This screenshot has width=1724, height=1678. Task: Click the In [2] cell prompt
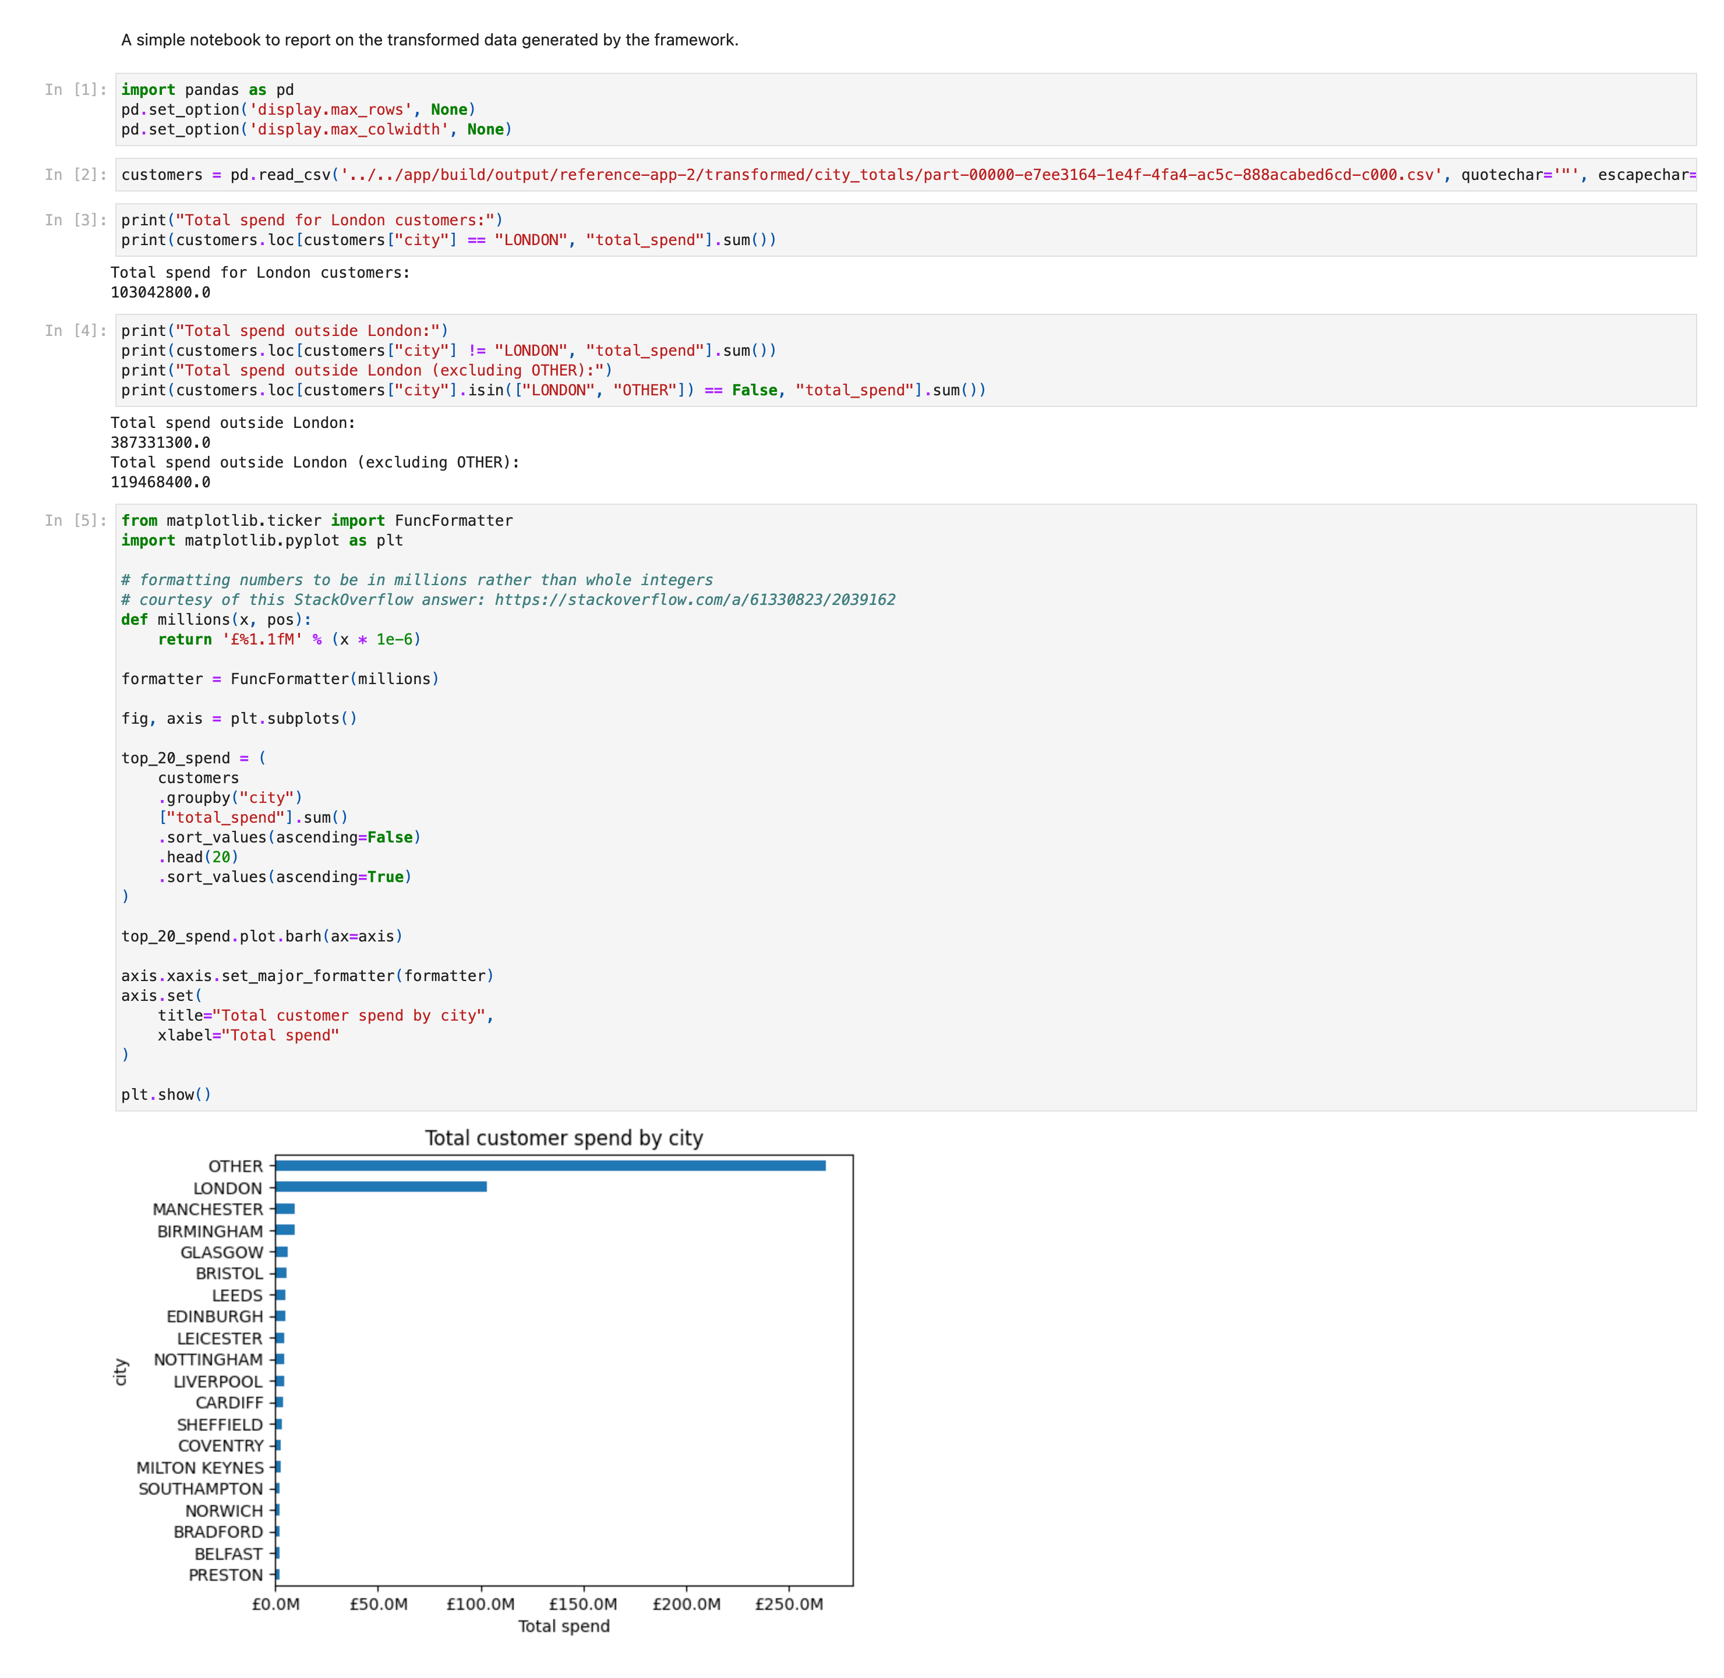click(x=75, y=175)
